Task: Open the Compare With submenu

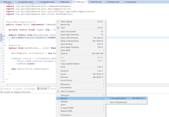Action: [x=81, y=108]
